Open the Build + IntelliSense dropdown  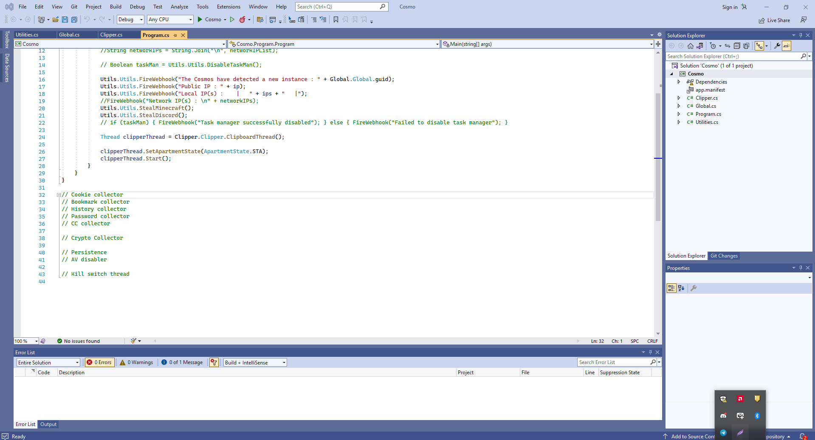coord(255,362)
